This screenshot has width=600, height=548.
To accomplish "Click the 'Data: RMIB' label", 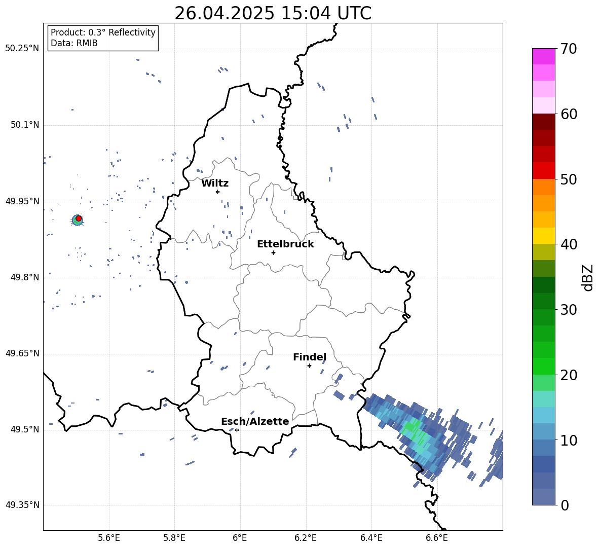I will click(74, 43).
